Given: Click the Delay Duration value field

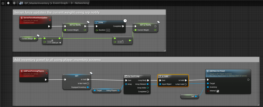Looking at the screenshot, I should point(108,30).
